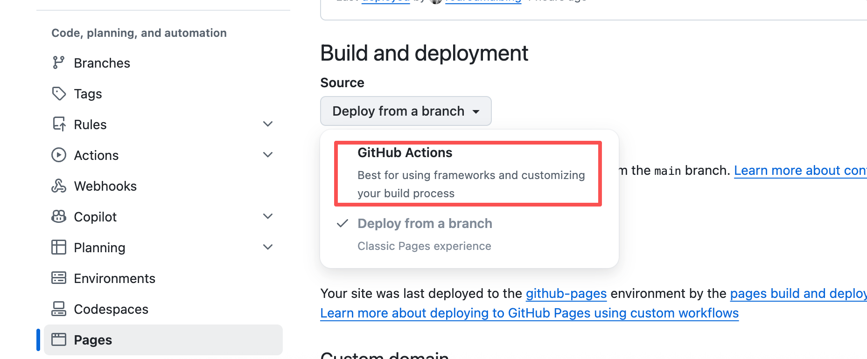The height and width of the screenshot is (359, 867).
Task: Click the Actions play-circle icon
Action: click(59, 155)
